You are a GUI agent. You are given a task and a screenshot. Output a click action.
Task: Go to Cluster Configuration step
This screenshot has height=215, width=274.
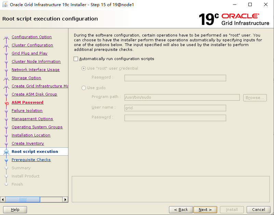click(32, 45)
